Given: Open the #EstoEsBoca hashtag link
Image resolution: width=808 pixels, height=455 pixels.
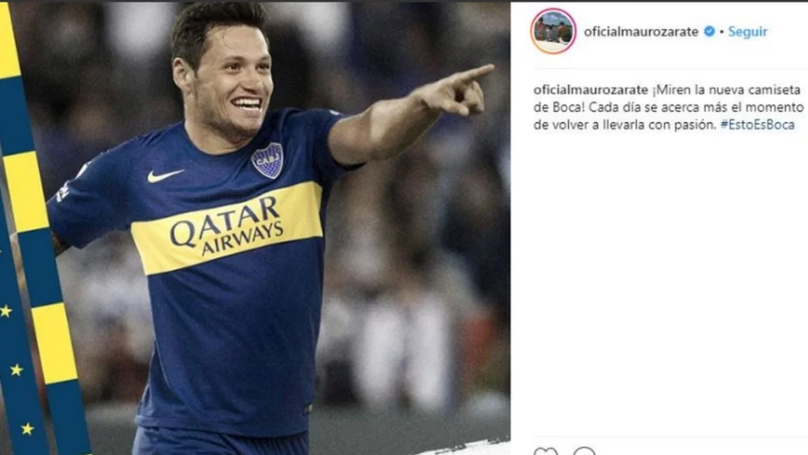Looking at the screenshot, I should click(757, 125).
